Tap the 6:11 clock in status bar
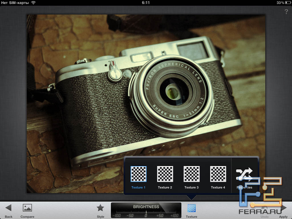The image size is (292, 219). tap(146, 3)
